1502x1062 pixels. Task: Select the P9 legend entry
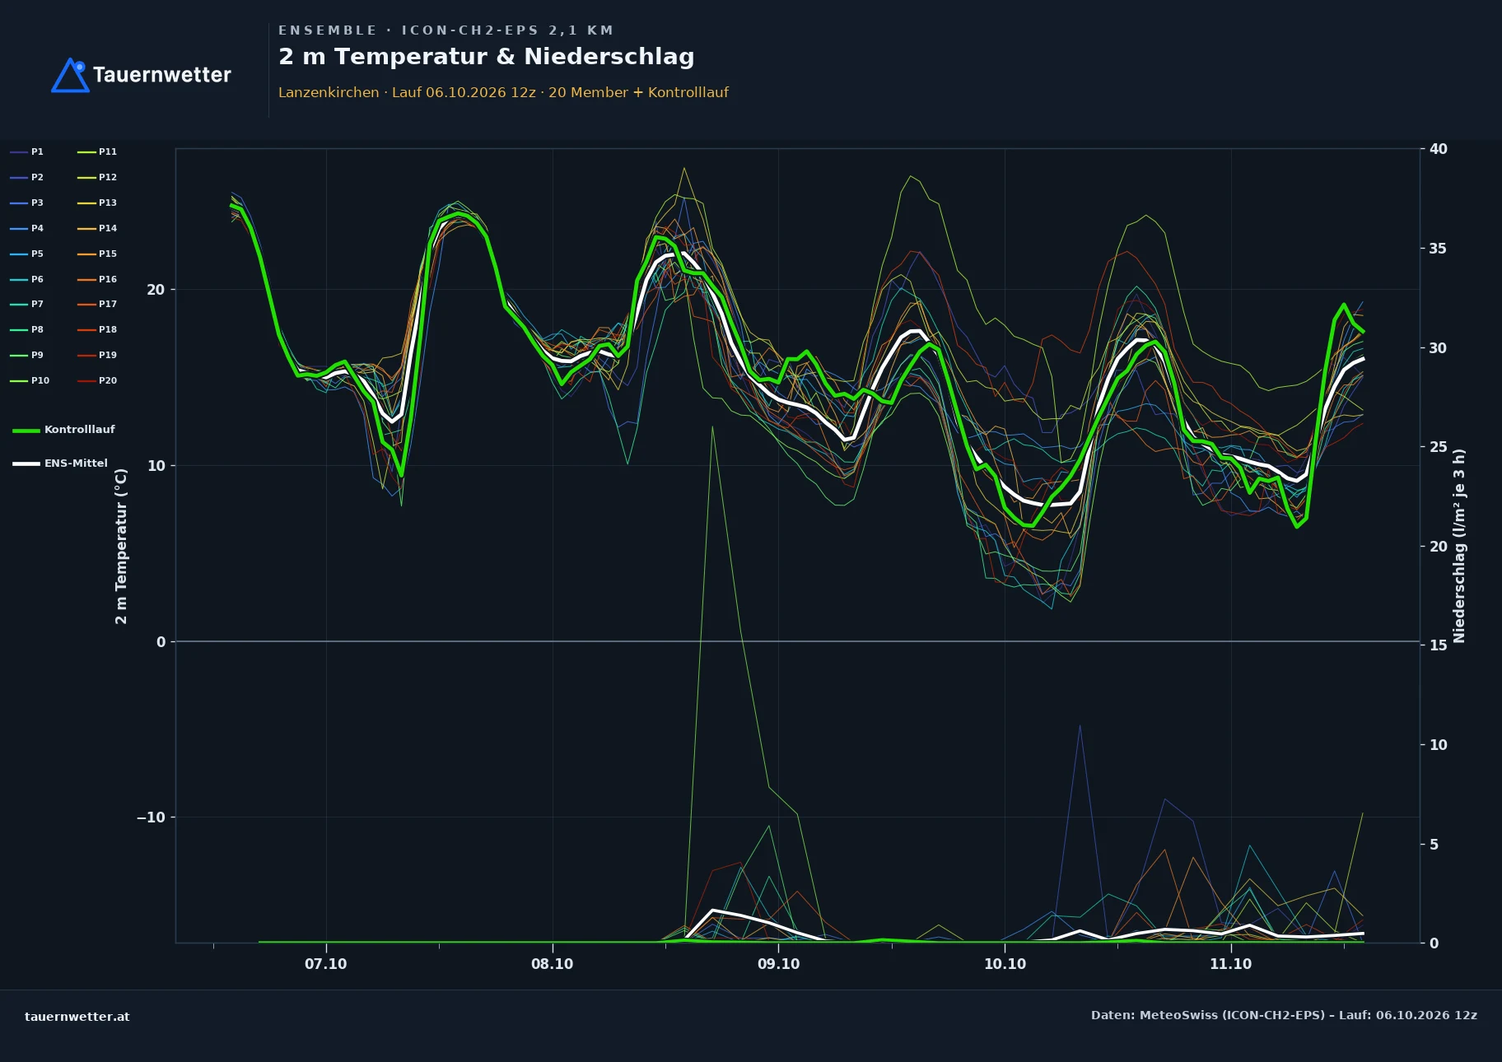27,356
